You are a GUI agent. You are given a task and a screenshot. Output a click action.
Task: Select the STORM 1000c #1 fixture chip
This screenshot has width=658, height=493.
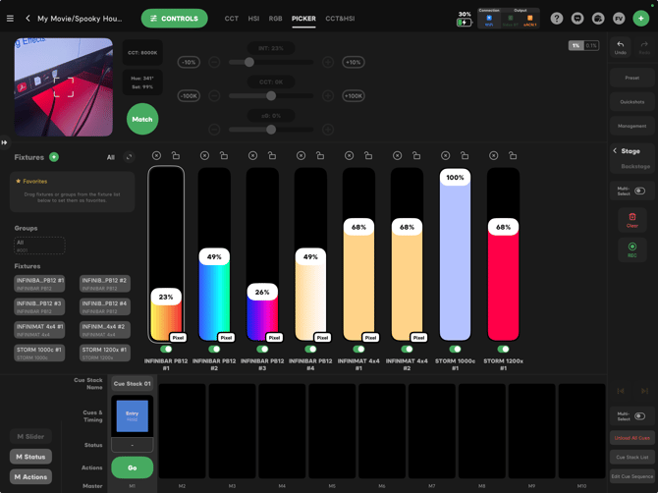(x=39, y=353)
